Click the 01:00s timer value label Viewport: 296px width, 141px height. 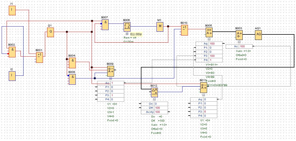(136, 34)
